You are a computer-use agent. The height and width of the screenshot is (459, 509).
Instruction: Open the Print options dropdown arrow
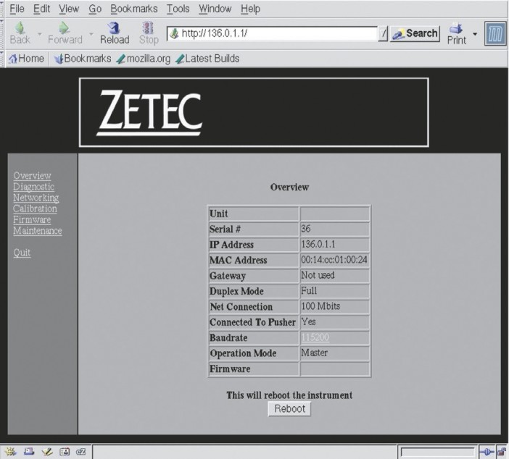tap(476, 33)
